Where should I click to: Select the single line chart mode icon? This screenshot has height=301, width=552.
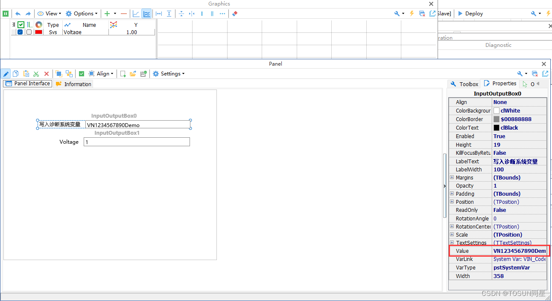(136, 14)
